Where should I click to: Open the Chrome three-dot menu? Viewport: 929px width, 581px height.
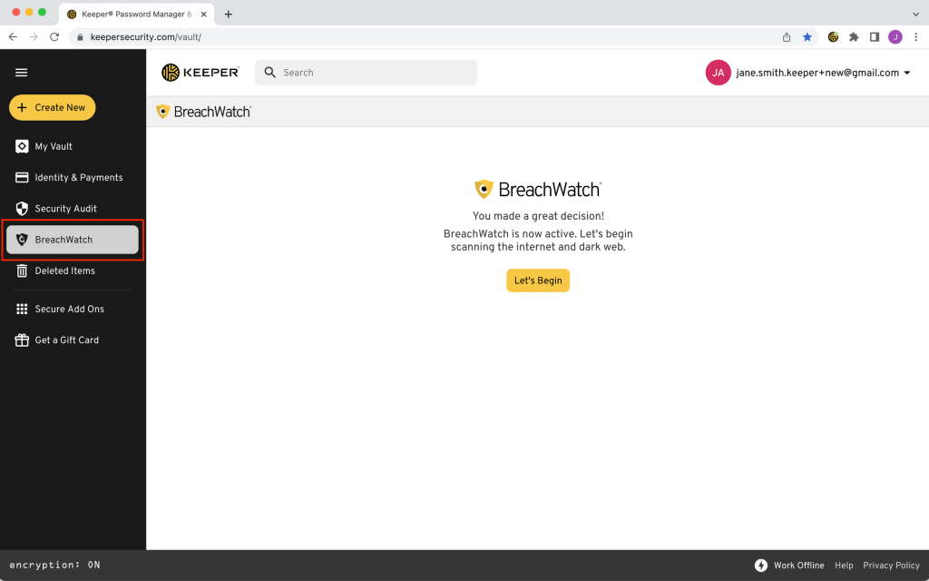(916, 36)
